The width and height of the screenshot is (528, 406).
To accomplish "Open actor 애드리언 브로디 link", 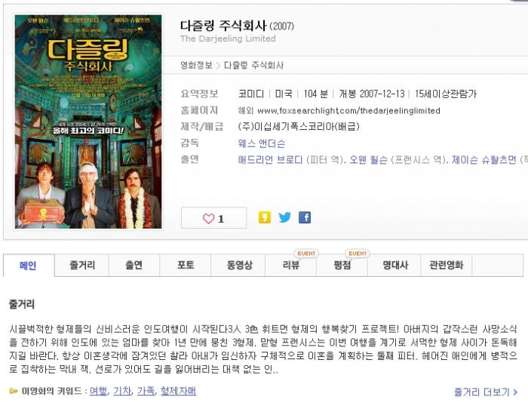I will (x=270, y=160).
